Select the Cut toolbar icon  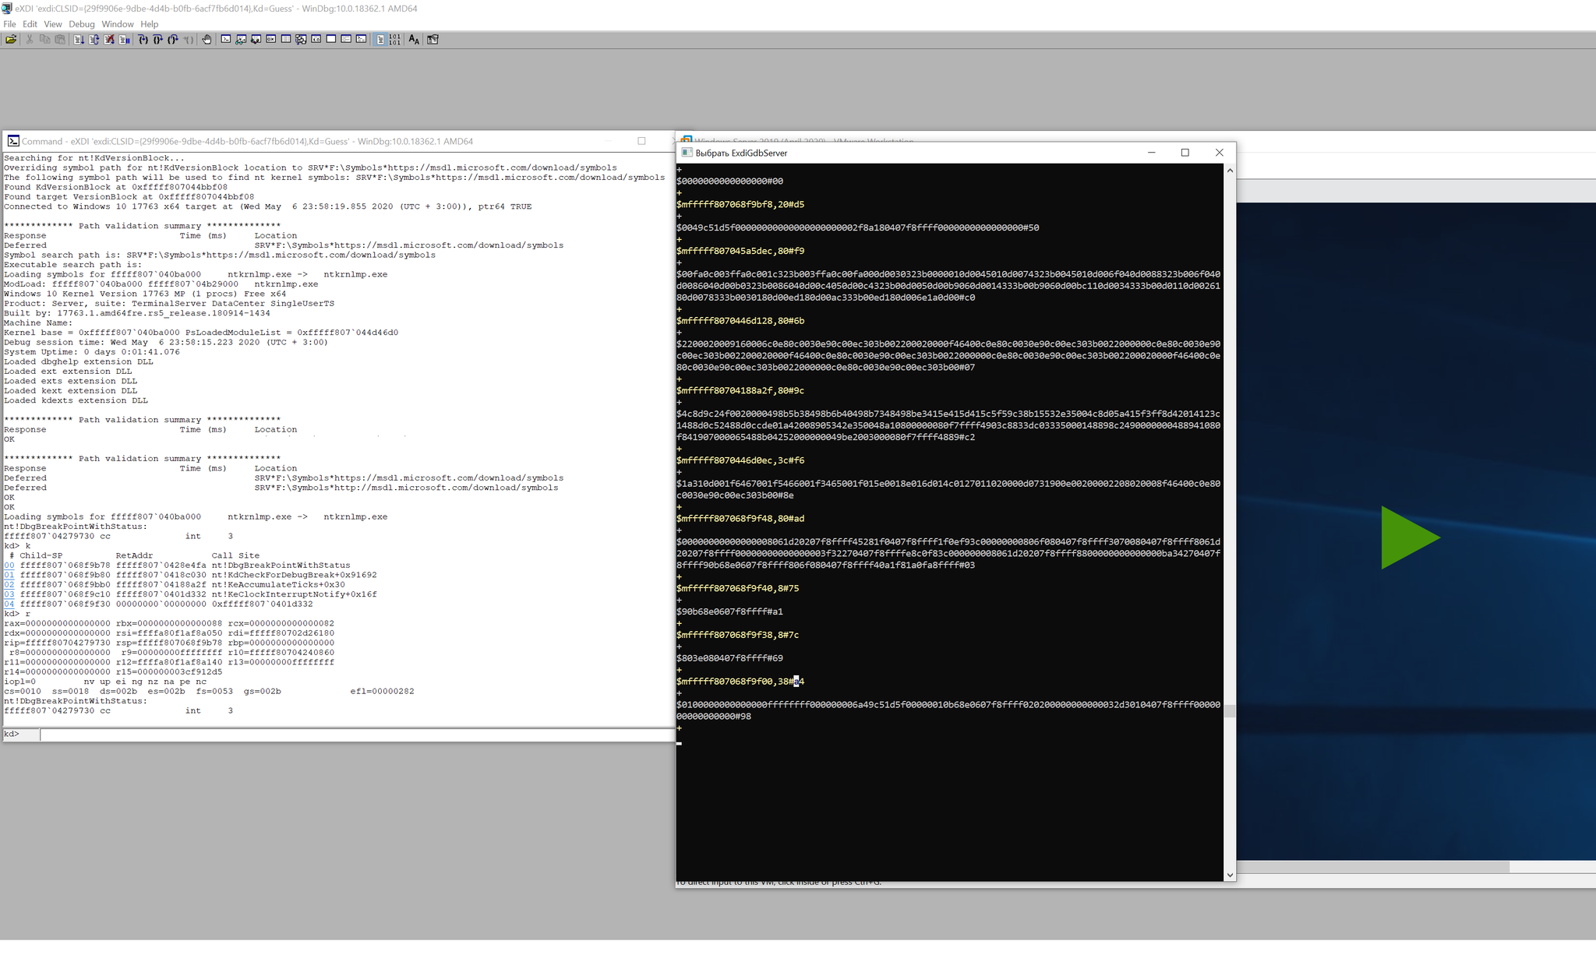coord(30,40)
